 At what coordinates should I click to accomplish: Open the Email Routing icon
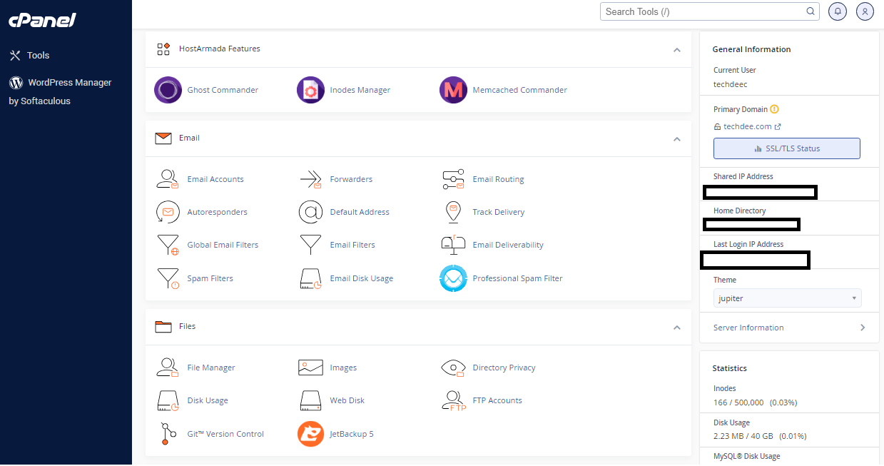(x=453, y=179)
